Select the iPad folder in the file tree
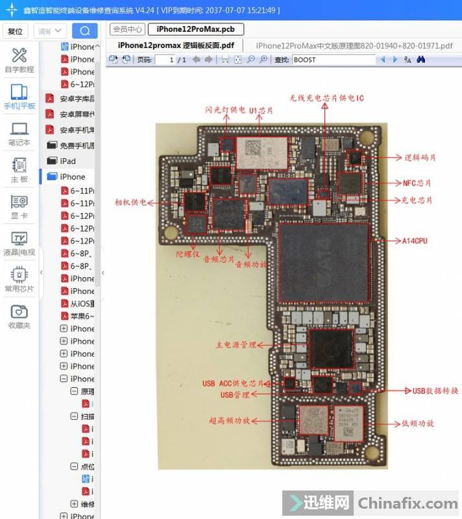Screen dimensions: 462x519 [67, 161]
